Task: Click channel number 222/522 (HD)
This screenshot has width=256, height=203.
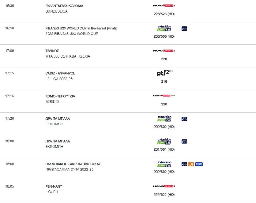Action: [x=164, y=195]
